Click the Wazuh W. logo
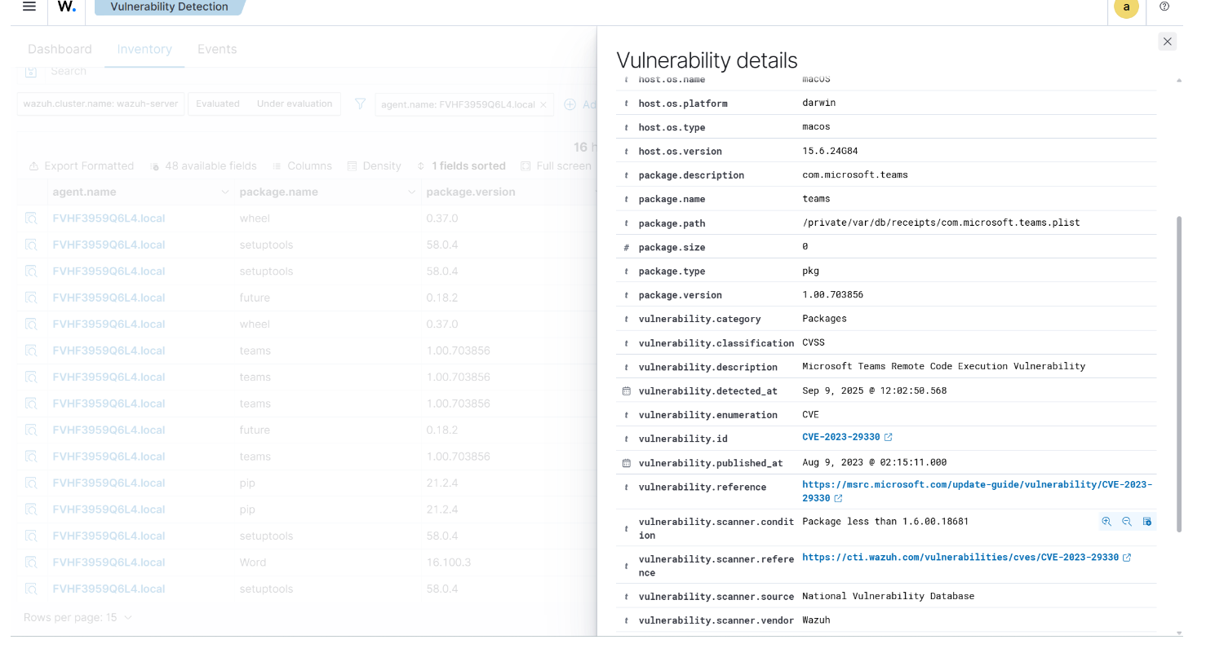1215x653 pixels. (67, 7)
